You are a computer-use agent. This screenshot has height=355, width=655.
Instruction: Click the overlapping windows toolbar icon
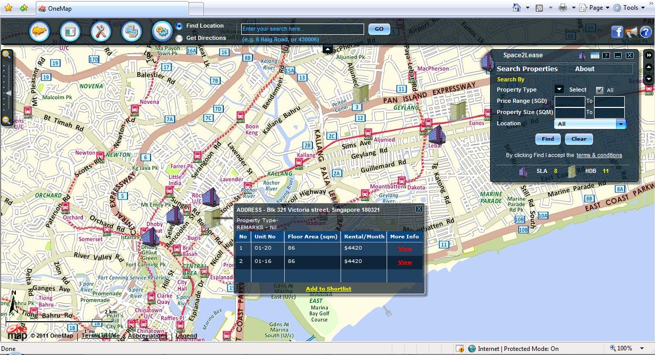tap(132, 32)
